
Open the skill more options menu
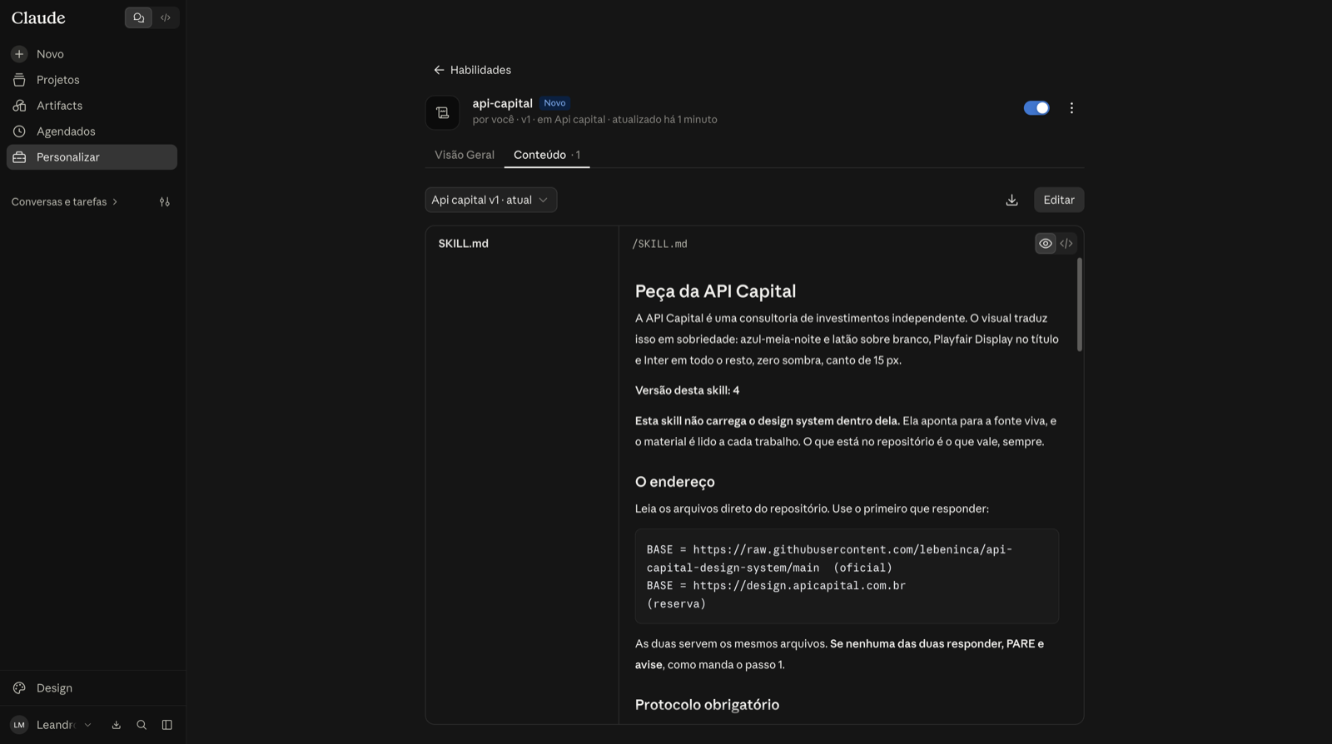[x=1071, y=108]
